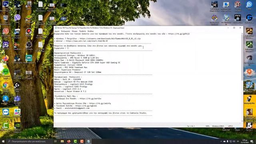Open the PES settings desktop icon
This screenshot has width=256, height=144.
(x=238, y=18)
